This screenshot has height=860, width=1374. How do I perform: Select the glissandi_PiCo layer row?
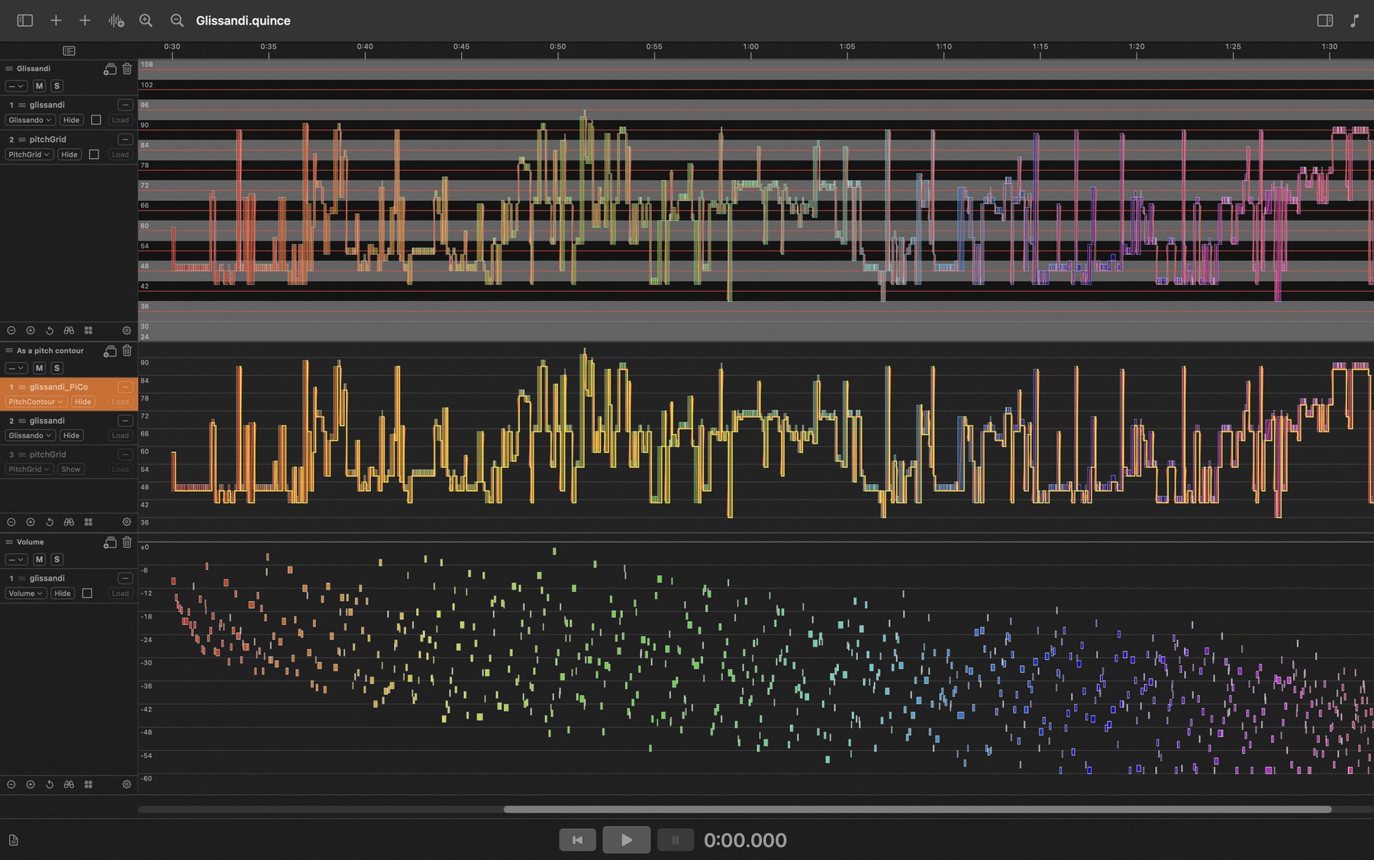coord(69,394)
